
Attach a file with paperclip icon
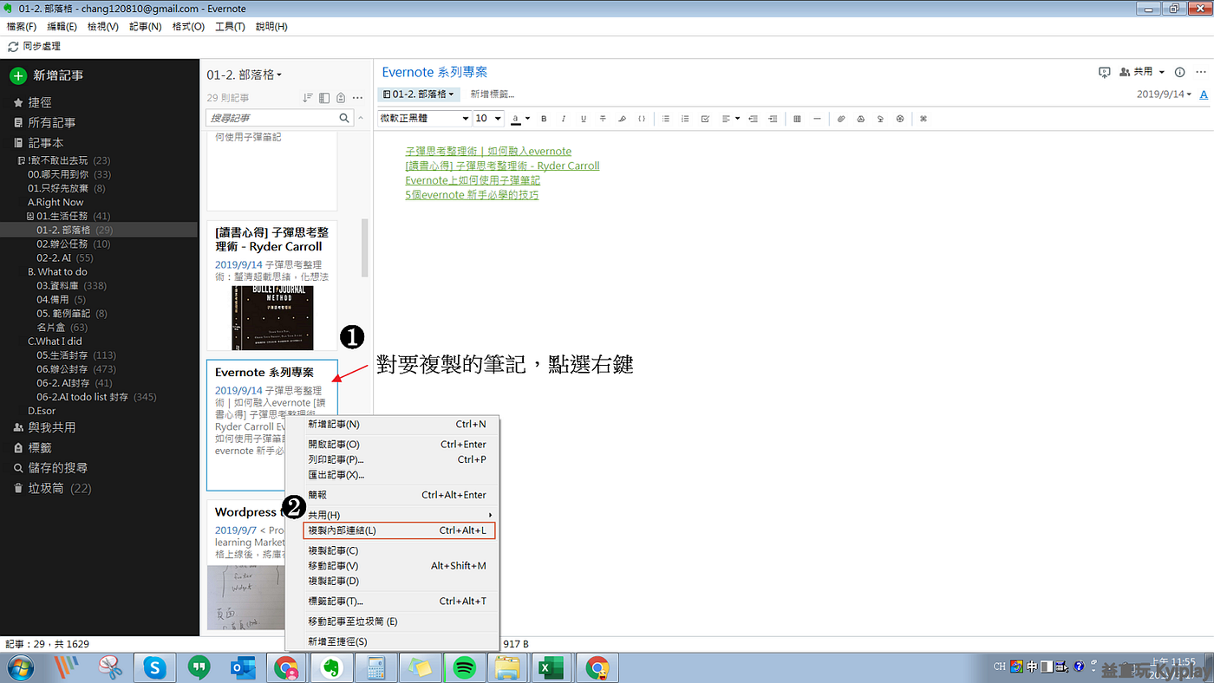[x=841, y=119]
